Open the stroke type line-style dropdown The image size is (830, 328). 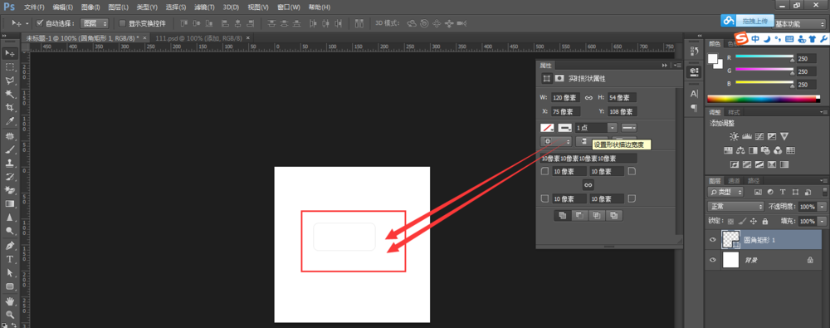(628, 128)
